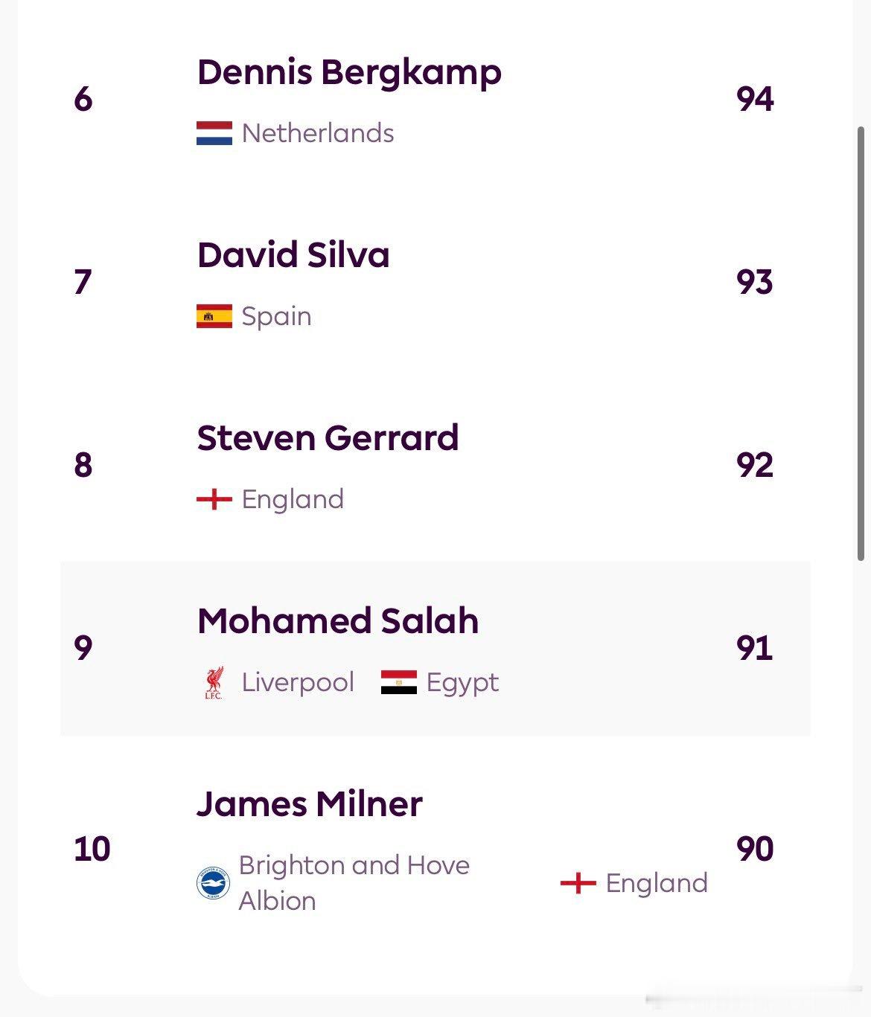The height and width of the screenshot is (1017, 871).
Task: Click the Egypt country label
Action: [462, 682]
